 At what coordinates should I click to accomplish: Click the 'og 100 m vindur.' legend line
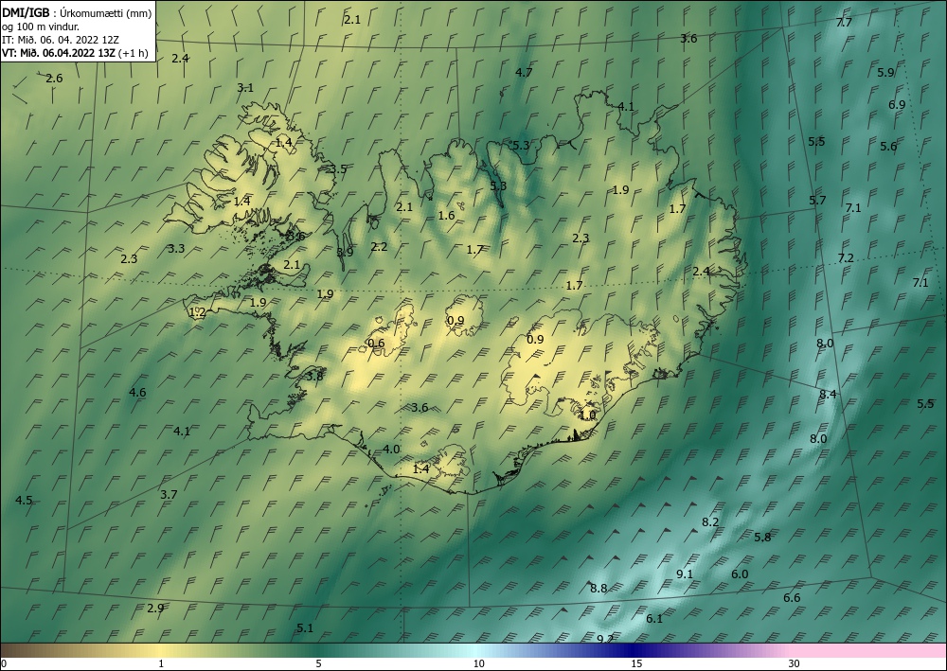[40, 26]
